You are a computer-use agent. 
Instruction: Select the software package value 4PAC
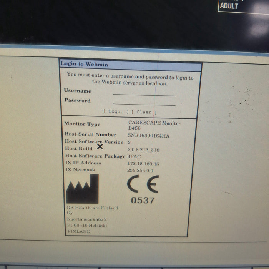pyautogui.click(x=134, y=156)
